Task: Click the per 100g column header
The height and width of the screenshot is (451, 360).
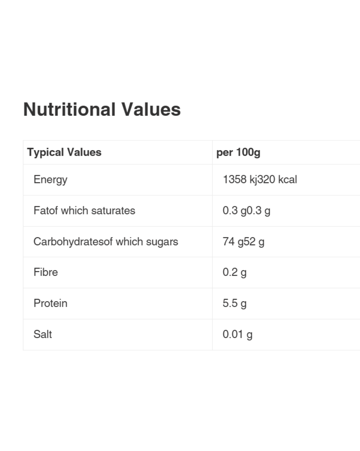Action: tap(238, 152)
